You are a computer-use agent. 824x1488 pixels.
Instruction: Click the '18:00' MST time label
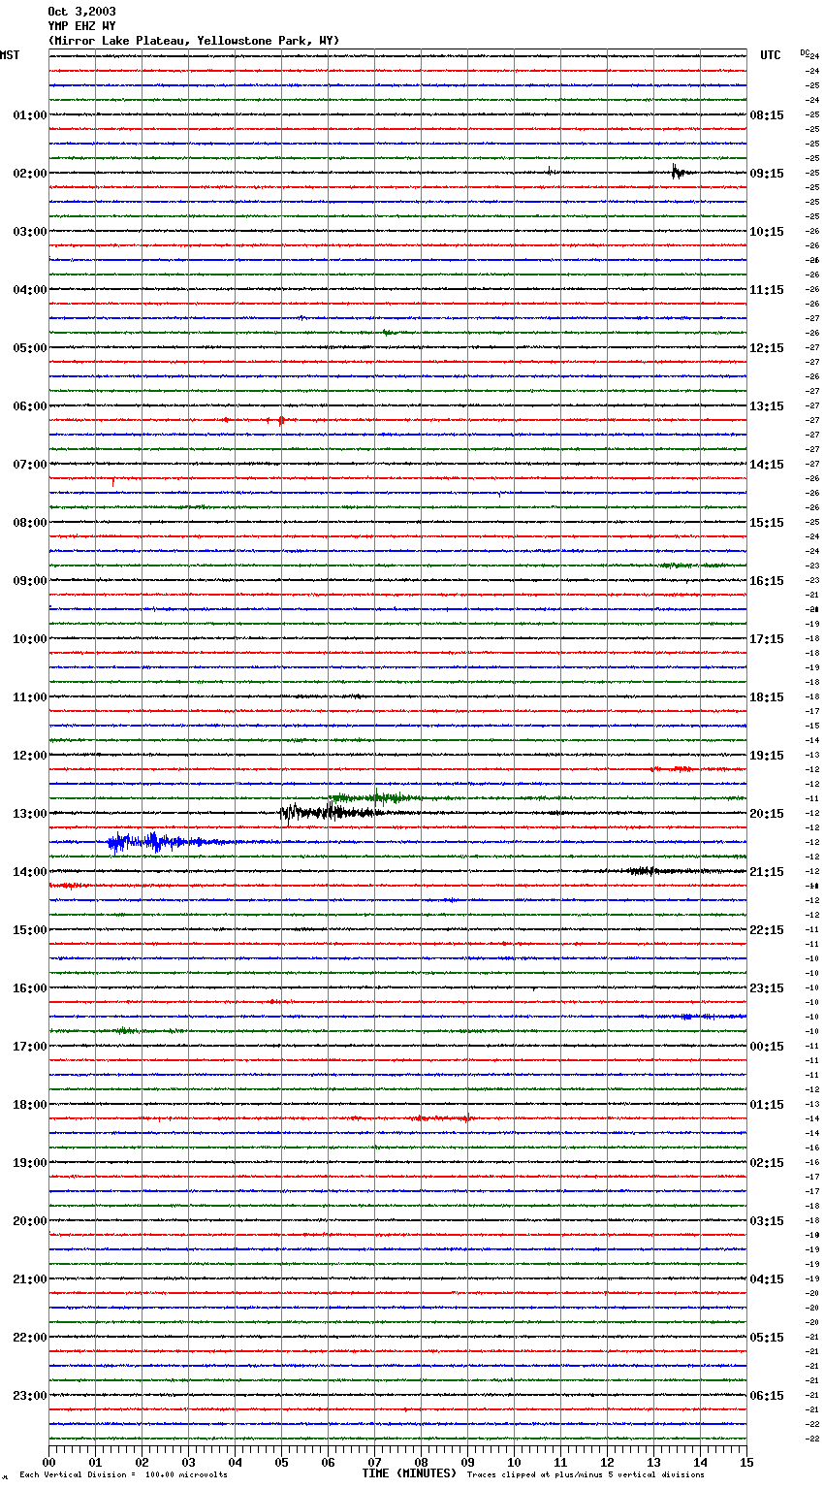(x=30, y=1105)
